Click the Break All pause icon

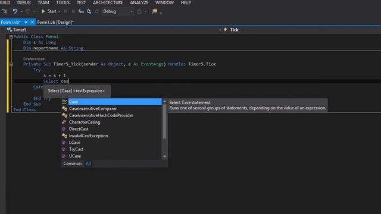(x=65, y=11)
